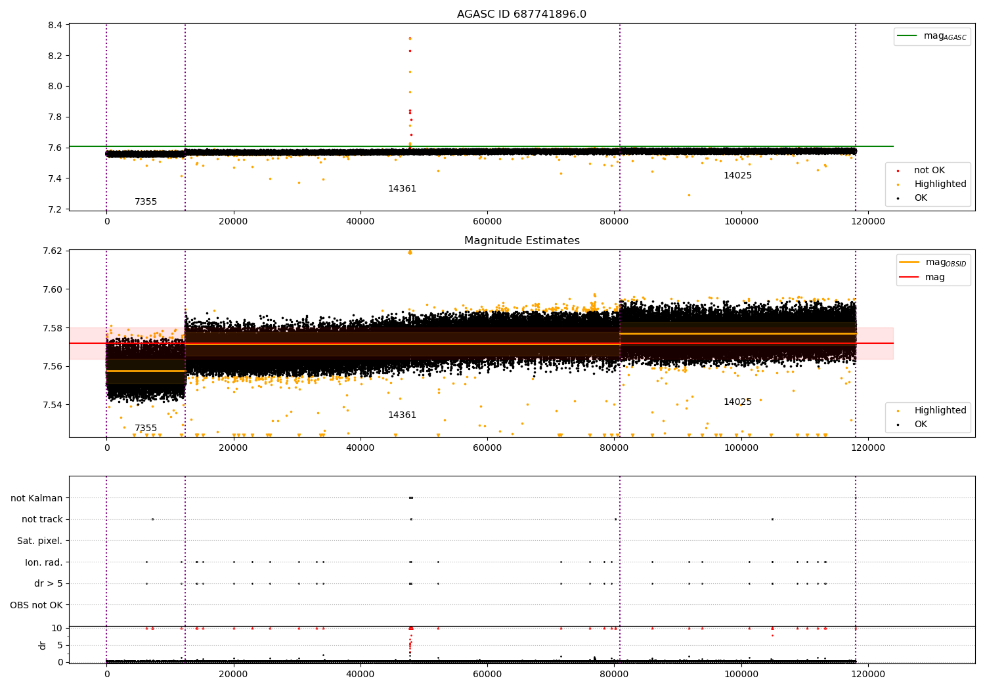985x689 pixels.
Task: Click the 120000 x-axis tick of the top plot
Action: point(868,222)
